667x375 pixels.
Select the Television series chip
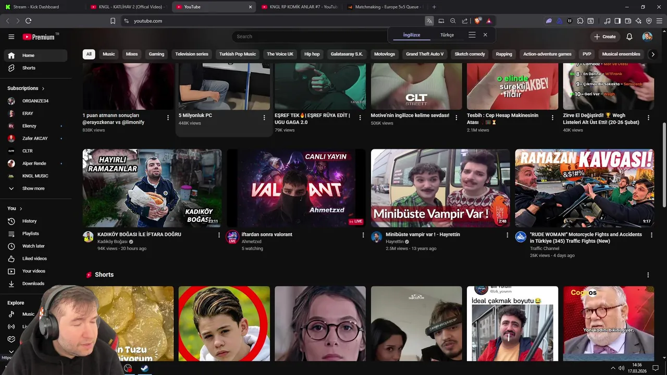coord(192,54)
